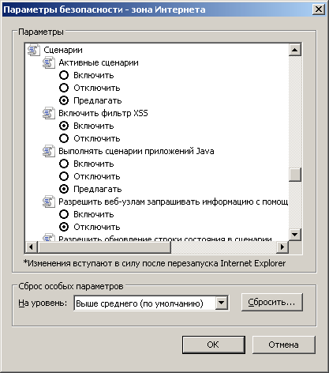Viewport: 329px width, 373px height.
Task: Click icon beside Разрешить веб-узлам запрашивать информацию
Action: 49,202
